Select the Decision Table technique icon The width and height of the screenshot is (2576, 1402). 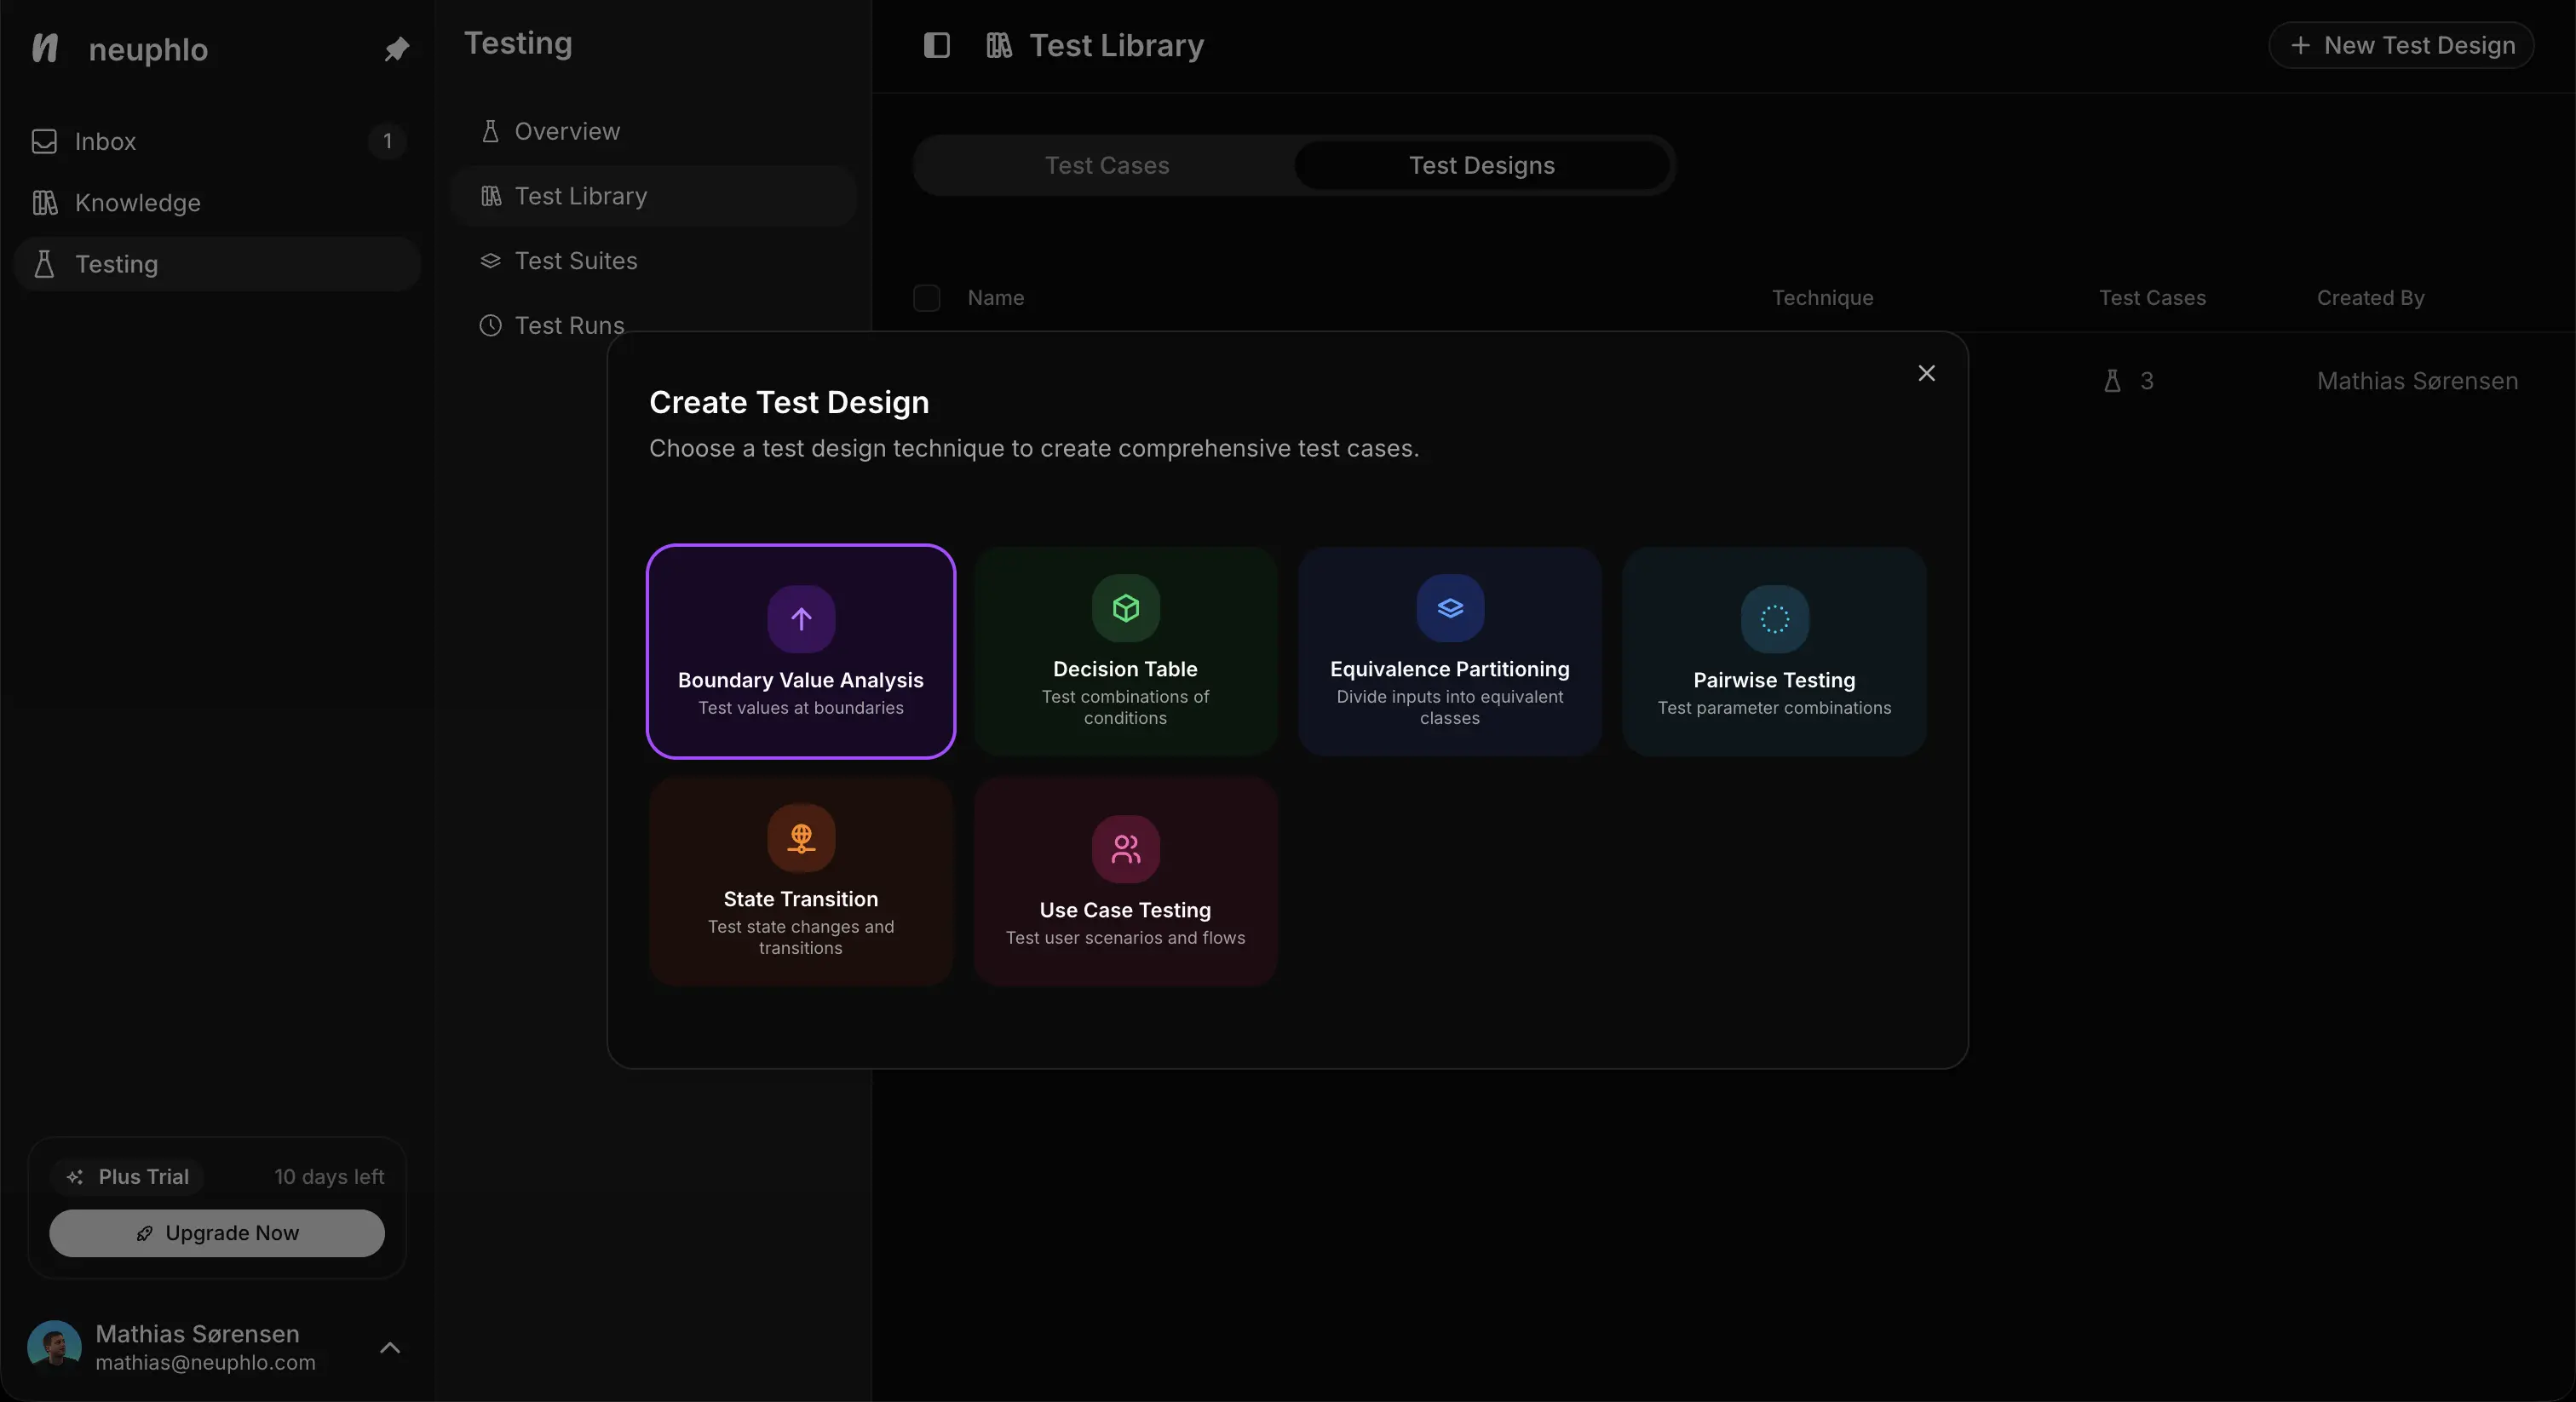point(1124,609)
